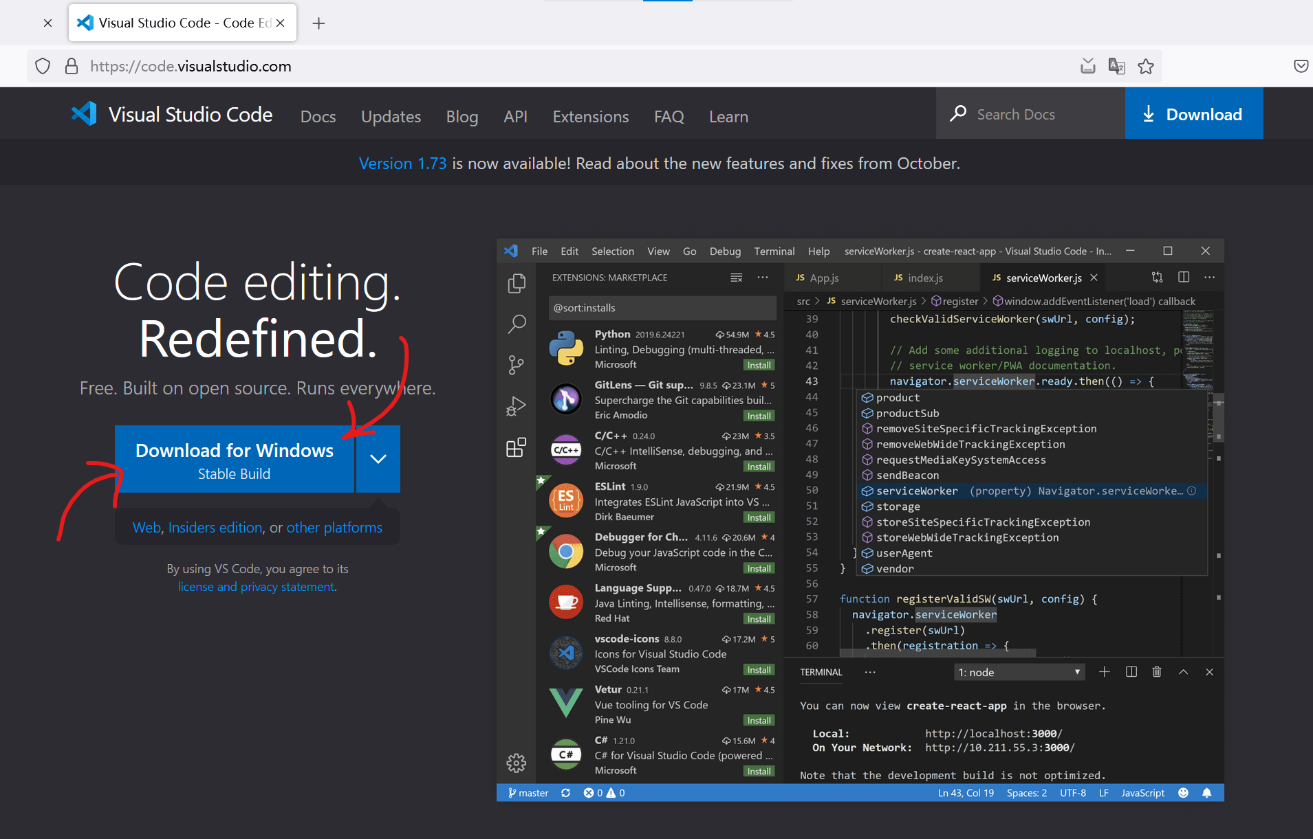Bookmark this page with star icon
The height and width of the screenshot is (839, 1313).
pyautogui.click(x=1145, y=67)
